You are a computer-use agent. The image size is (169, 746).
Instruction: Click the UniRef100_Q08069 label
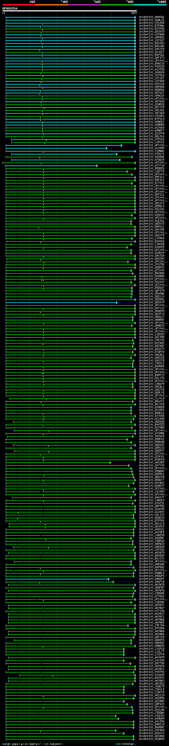pyautogui.click(x=152, y=73)
